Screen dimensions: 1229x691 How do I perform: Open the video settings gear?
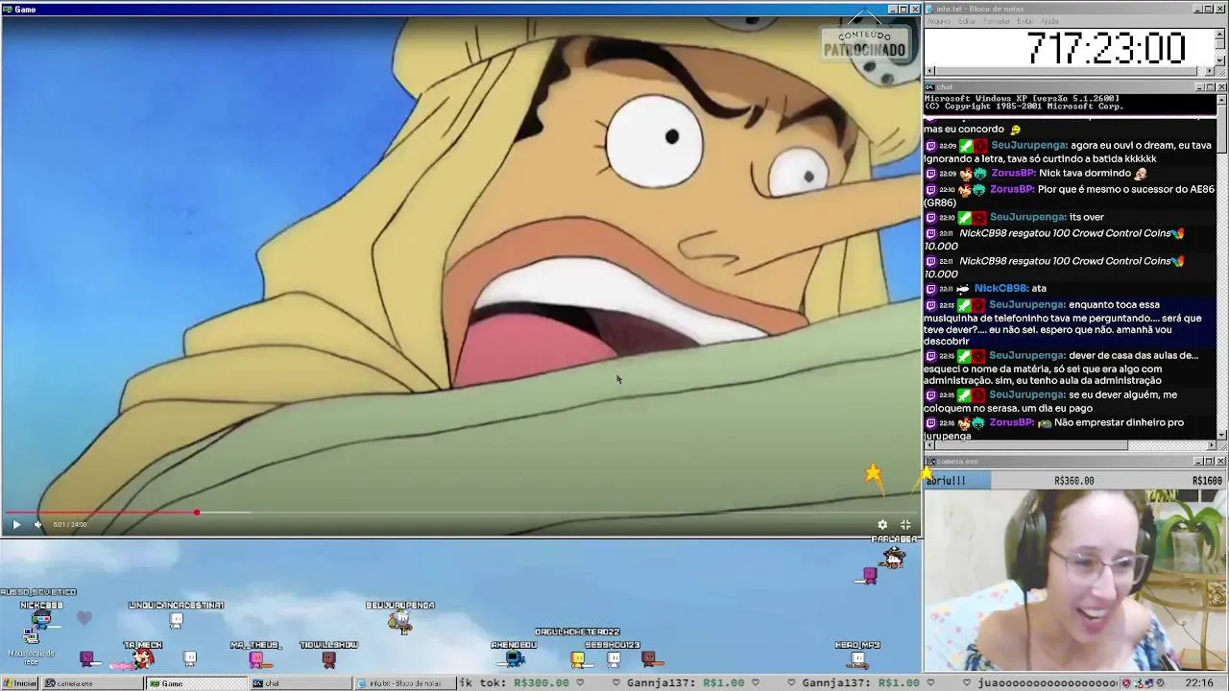tap(882, 524)
